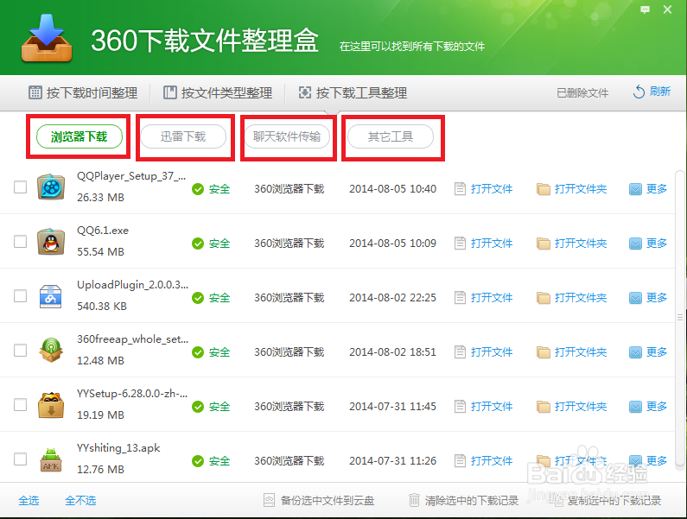Expand 更多 for UploadPlugin_2.0.0.3
The image size is (687, 519).
[x=648, y=298]
